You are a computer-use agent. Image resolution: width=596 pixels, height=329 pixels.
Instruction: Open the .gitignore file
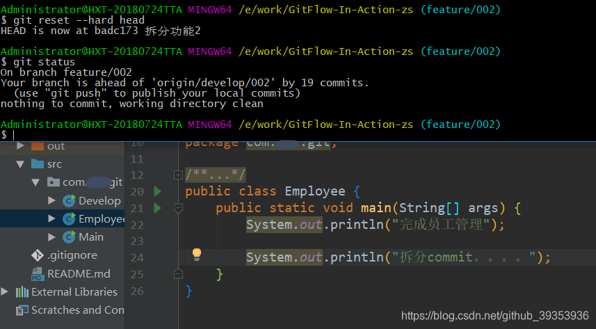point(72,255)
